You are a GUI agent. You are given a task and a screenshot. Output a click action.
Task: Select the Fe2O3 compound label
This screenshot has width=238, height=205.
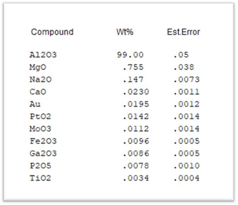(x=43, y=141)
